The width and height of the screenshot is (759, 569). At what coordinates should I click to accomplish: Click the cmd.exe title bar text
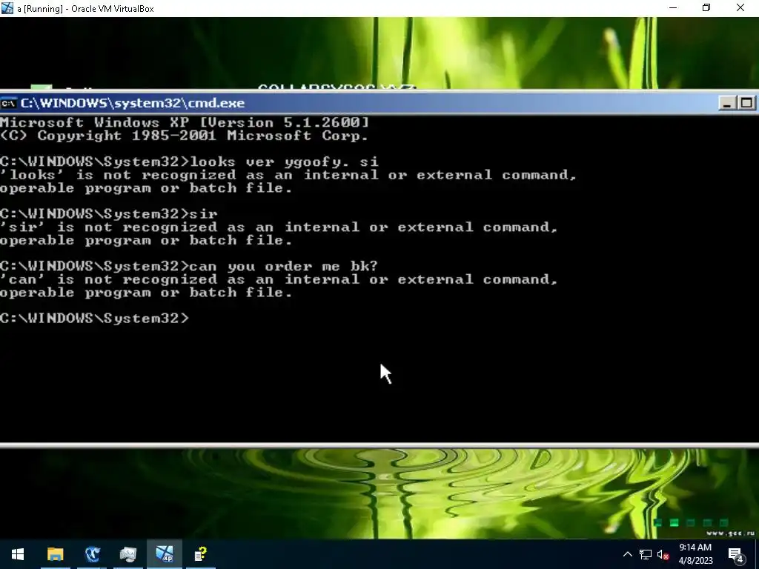[x=133, y=103]
